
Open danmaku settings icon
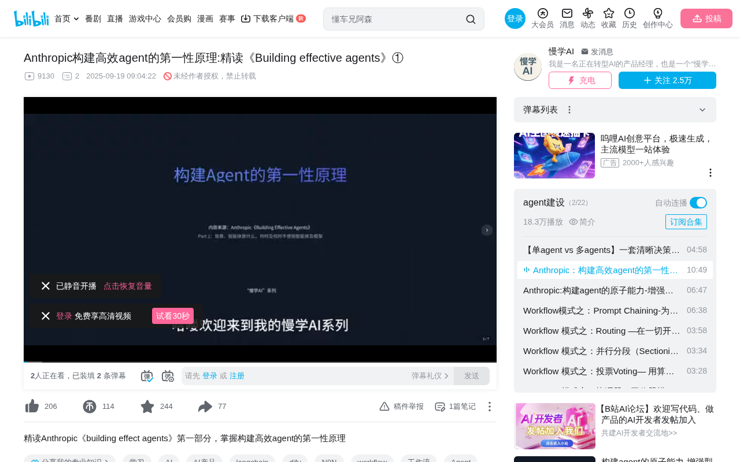[x=168, y=376]
